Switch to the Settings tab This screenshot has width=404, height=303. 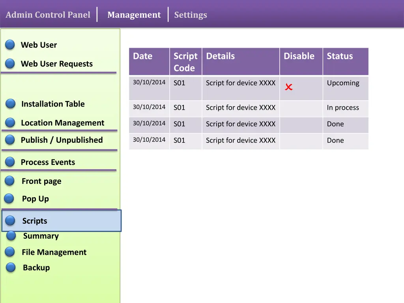191,15
